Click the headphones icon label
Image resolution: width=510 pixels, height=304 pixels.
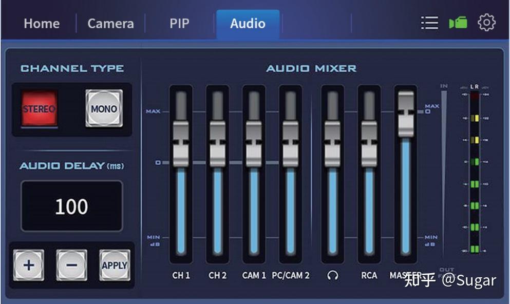pyautogui.click(x=332, y=275)
